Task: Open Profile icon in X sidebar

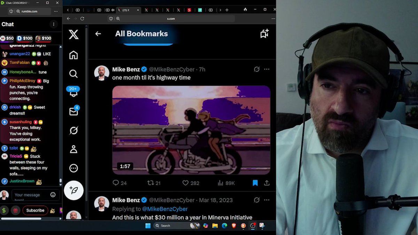Action: (x=73, y=149)
